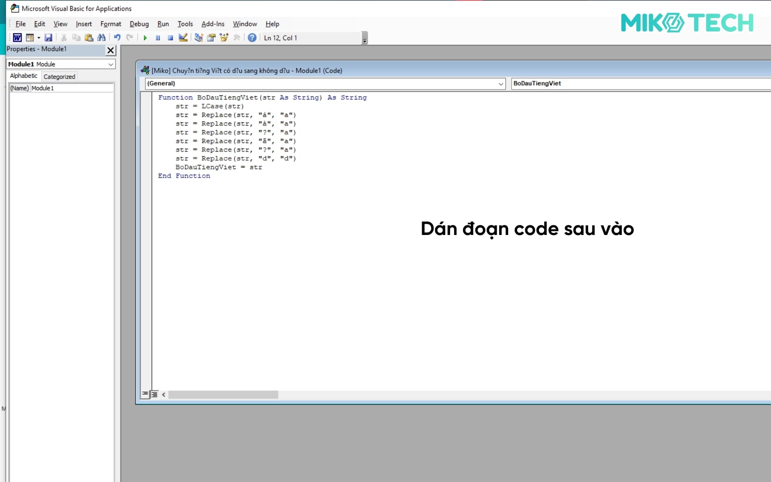The height and width of the screenshot is (482, 771).
Task: Switch to Procedure View button
Action: [x=145, y=394]
